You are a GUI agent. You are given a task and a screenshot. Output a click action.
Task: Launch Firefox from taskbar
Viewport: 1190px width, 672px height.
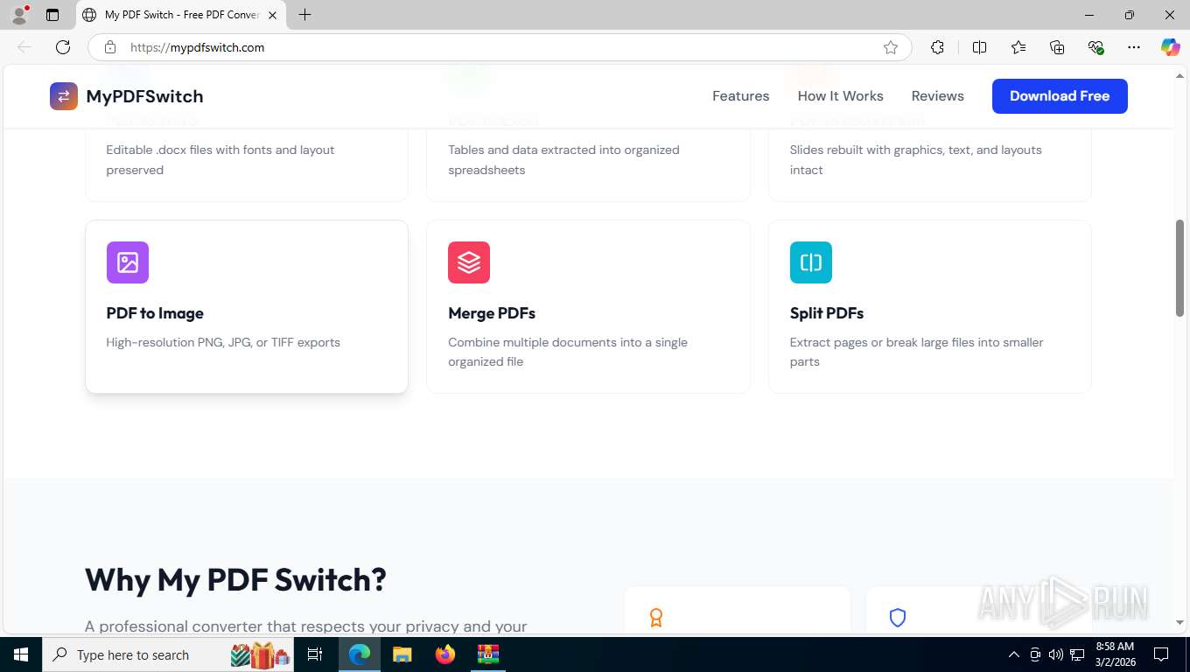[x=445, y=654]
